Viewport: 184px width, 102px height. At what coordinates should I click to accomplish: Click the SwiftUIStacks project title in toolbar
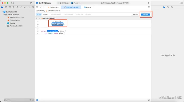[x=45, y=3]
